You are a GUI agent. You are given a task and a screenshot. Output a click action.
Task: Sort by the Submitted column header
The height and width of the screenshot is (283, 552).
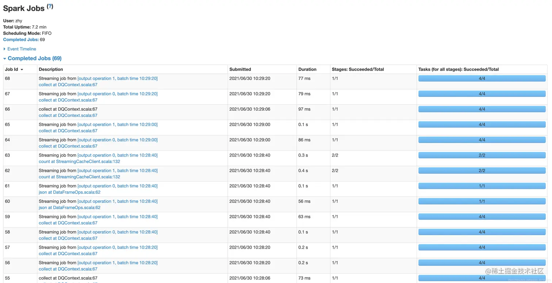(240, 69)
